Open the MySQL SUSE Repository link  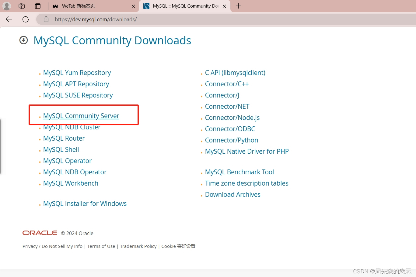tap(78, 95)
